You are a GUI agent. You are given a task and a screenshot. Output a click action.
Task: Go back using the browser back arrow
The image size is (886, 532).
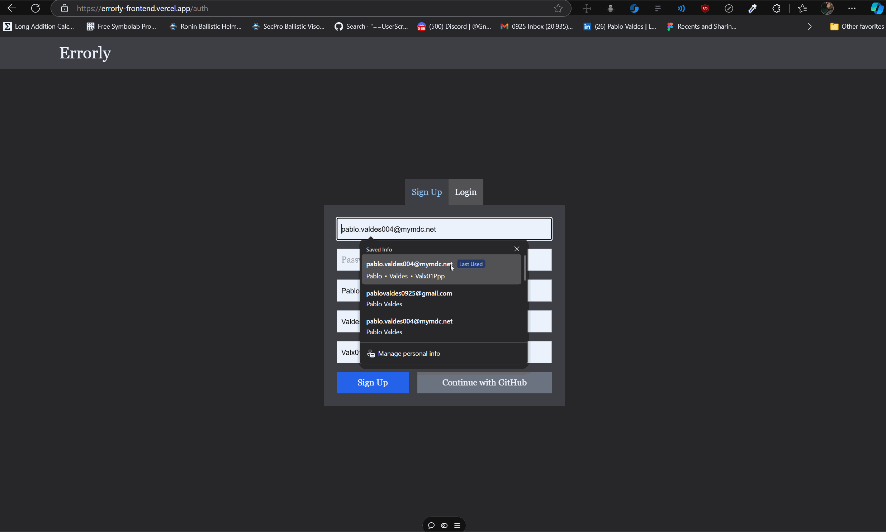11,8
